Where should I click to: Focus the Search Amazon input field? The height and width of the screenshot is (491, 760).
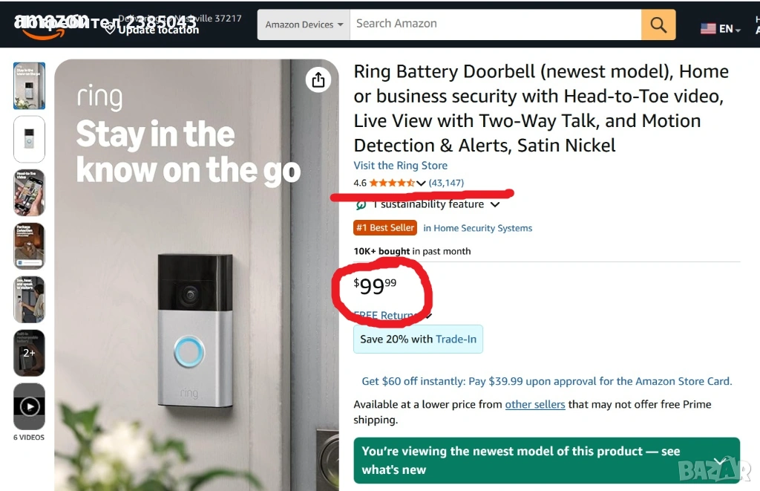point(495,25)
